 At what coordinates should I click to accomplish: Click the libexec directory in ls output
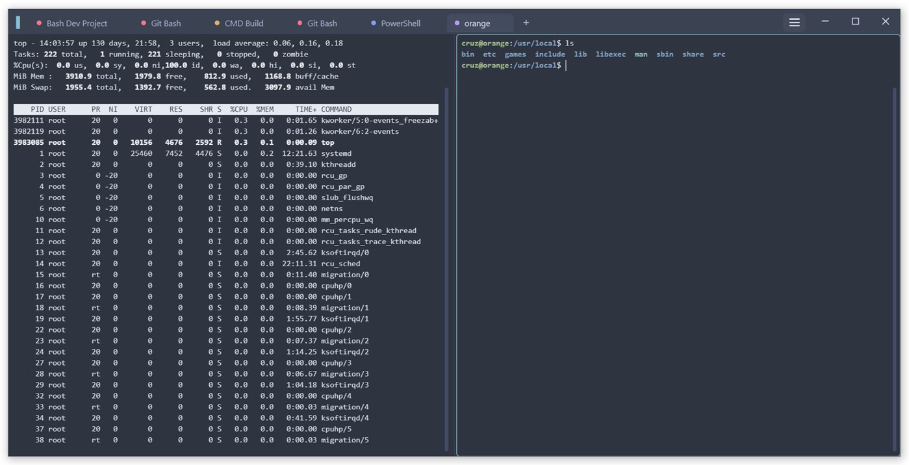(611, 55)
